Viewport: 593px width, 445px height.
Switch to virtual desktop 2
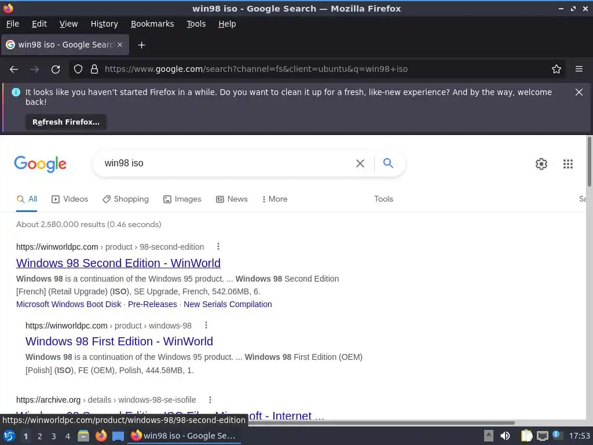(x=40, y=436)
